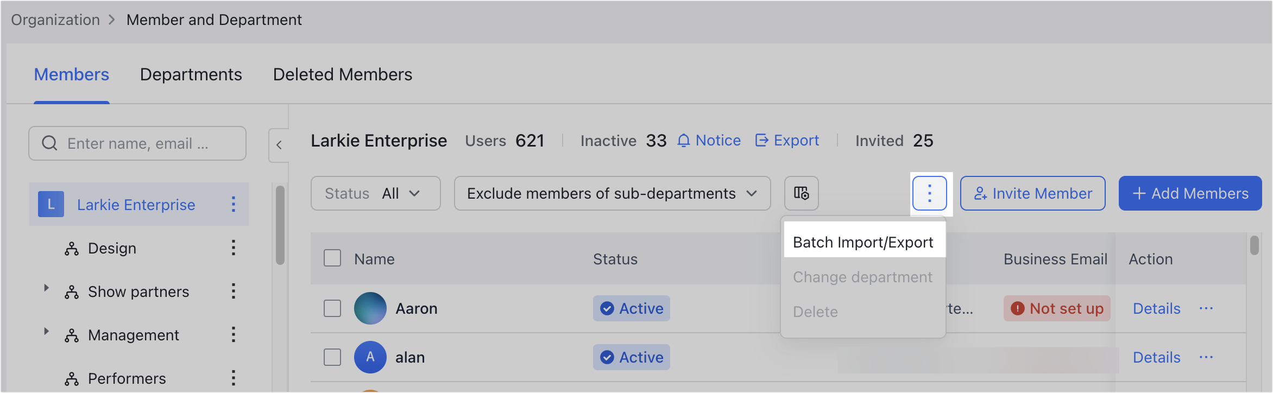Click the Invite Member button
This screenshot has width=1273, height=393.
pos(1032,193)
